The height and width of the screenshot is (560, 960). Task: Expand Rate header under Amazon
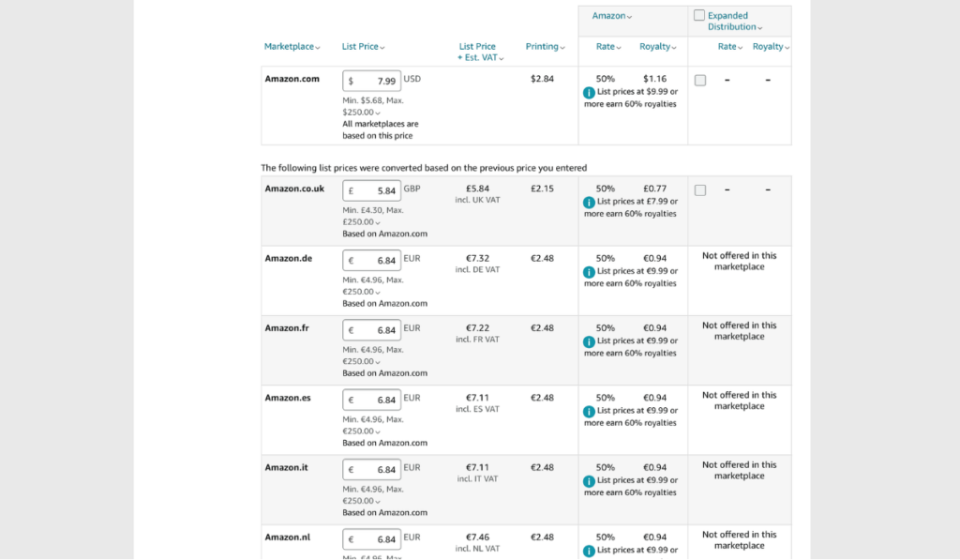coord(608,47)
